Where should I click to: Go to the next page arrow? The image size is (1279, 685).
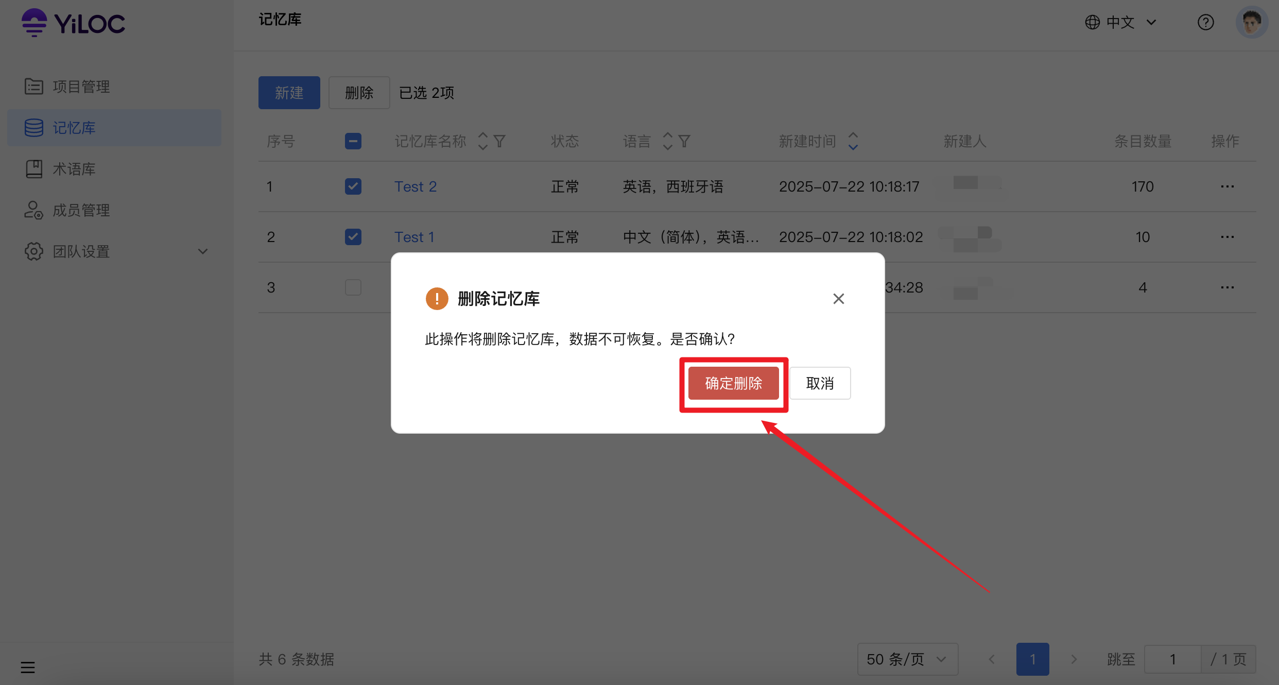1074,659
